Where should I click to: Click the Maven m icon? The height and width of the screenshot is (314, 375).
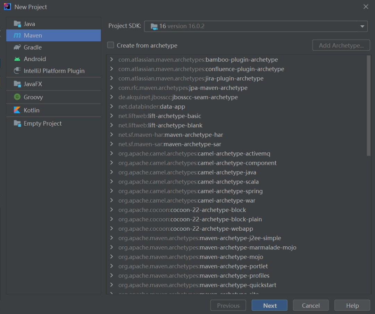pyautogui.click(x=17, y=35)
